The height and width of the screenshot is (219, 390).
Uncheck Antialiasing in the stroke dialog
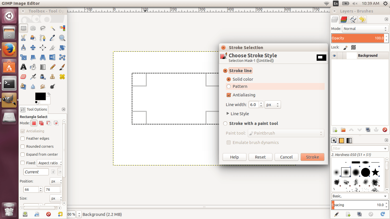229,95
